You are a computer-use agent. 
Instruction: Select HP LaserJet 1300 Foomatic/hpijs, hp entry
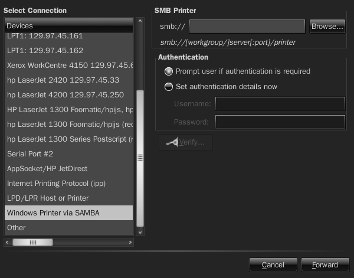(68, 110)
